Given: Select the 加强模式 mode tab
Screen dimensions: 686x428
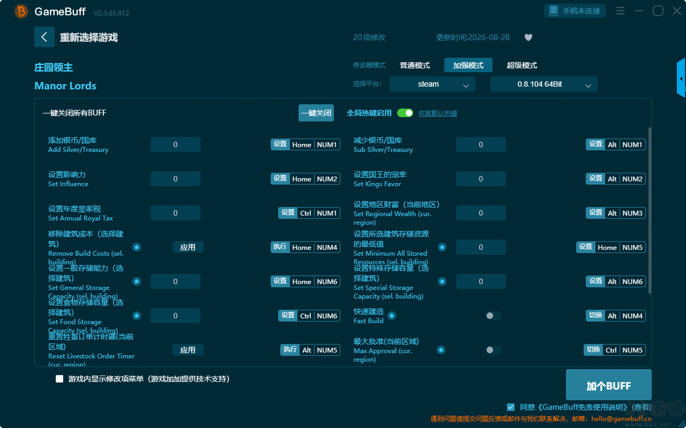Looking at the screenshot, I should [468, 65].
